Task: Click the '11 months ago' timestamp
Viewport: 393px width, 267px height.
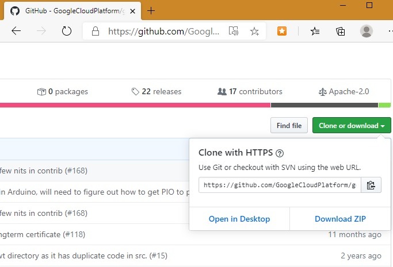Action: (354, 234)
